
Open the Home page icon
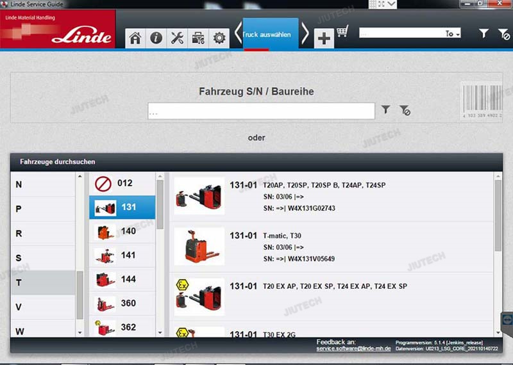coord(135,38)
